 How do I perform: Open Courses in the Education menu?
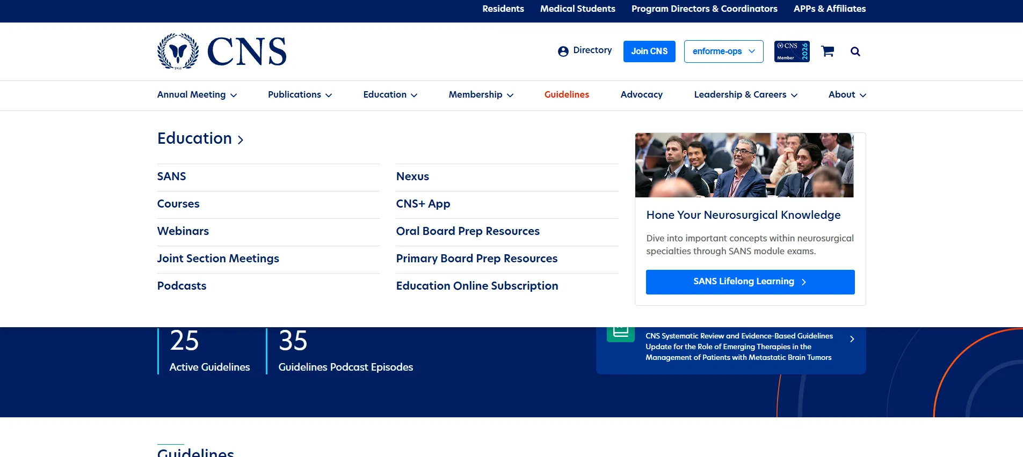(178, 204)
